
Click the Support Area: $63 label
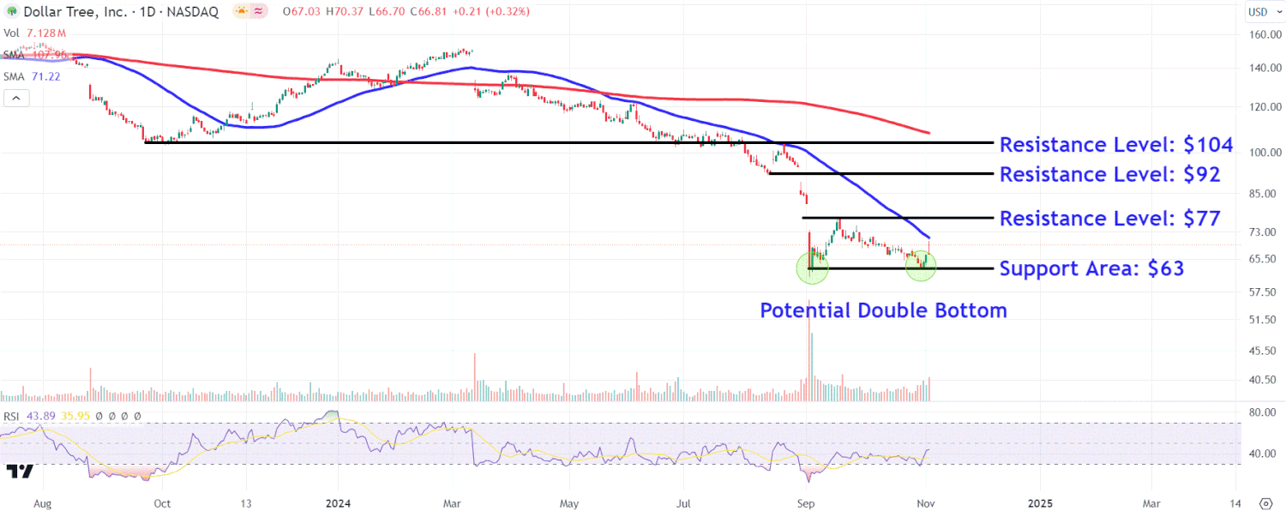click(1091, 269)
